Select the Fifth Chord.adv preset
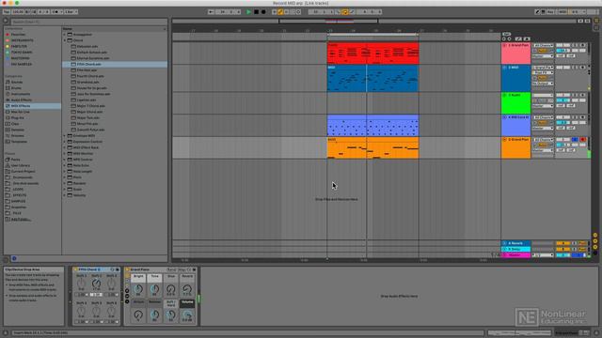602x338 pixels. (115, 65)
